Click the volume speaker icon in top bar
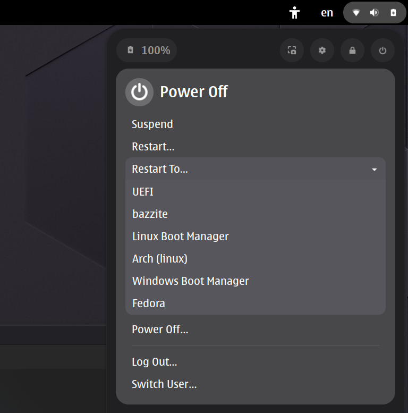 pos(375,13)
